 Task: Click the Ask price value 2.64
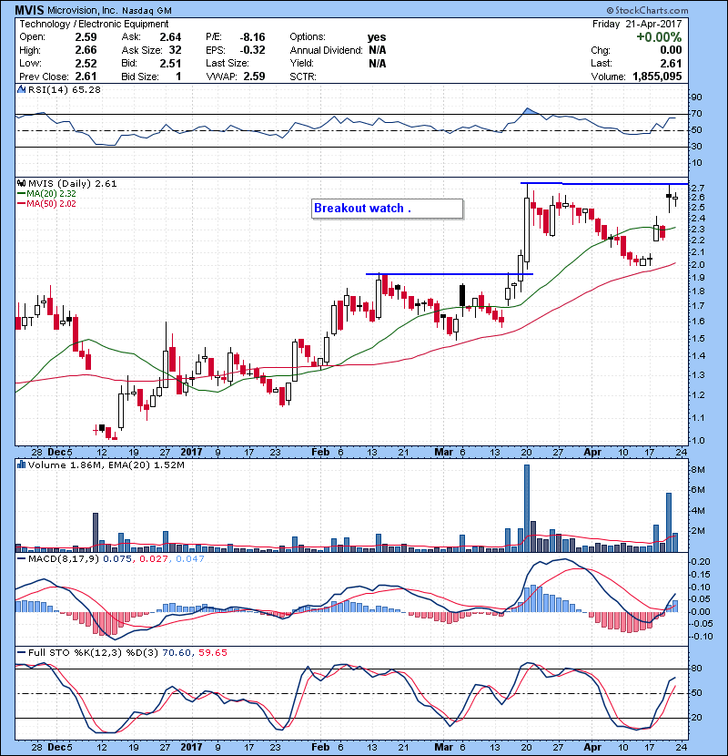pos(170,37)
